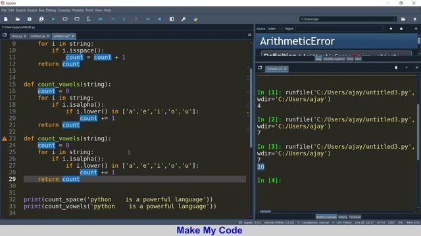
Task: Open Preferences with the wrench icon
Action: [184, 19]
